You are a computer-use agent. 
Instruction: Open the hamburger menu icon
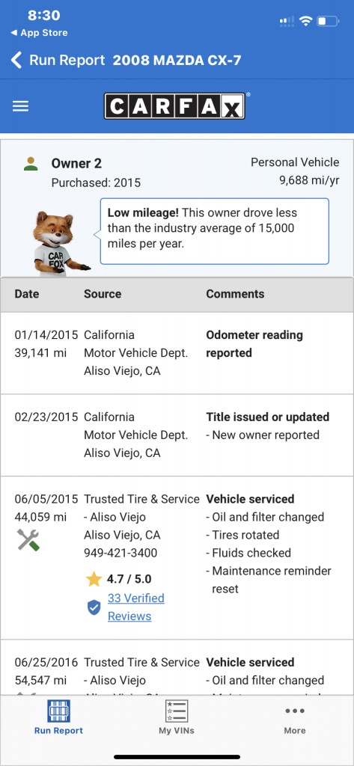20,106
